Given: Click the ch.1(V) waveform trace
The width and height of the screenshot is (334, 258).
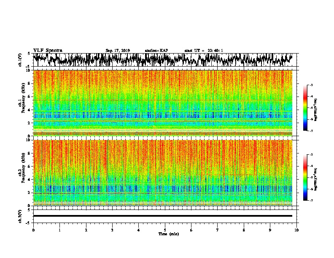Looking at the screenshot, I should tap(163, 59).
